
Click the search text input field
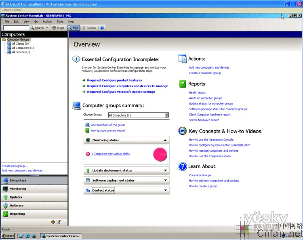(16, 28)
